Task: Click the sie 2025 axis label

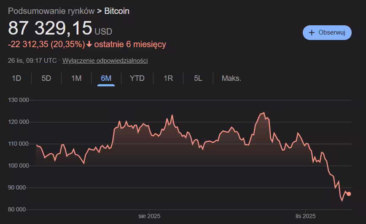Action: pyautogui.click(x=149, y=216)
